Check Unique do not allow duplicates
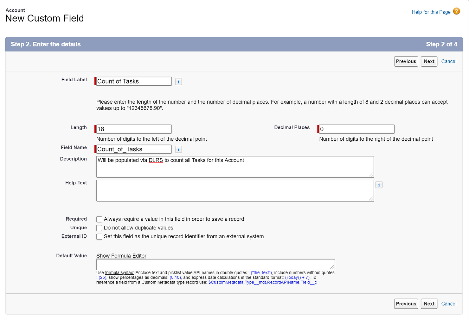The height and width of the screenshot is (318, 469). 99,228
